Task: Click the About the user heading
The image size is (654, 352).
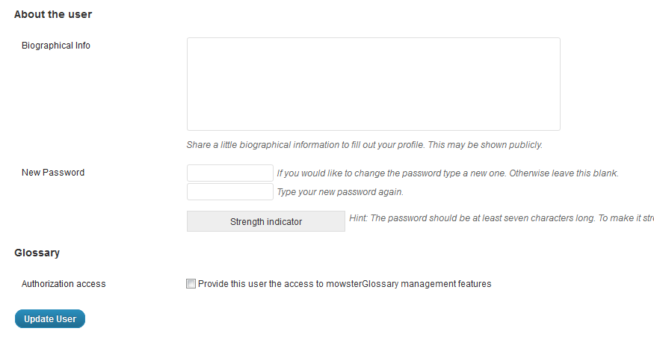Action: coord(53,14)
